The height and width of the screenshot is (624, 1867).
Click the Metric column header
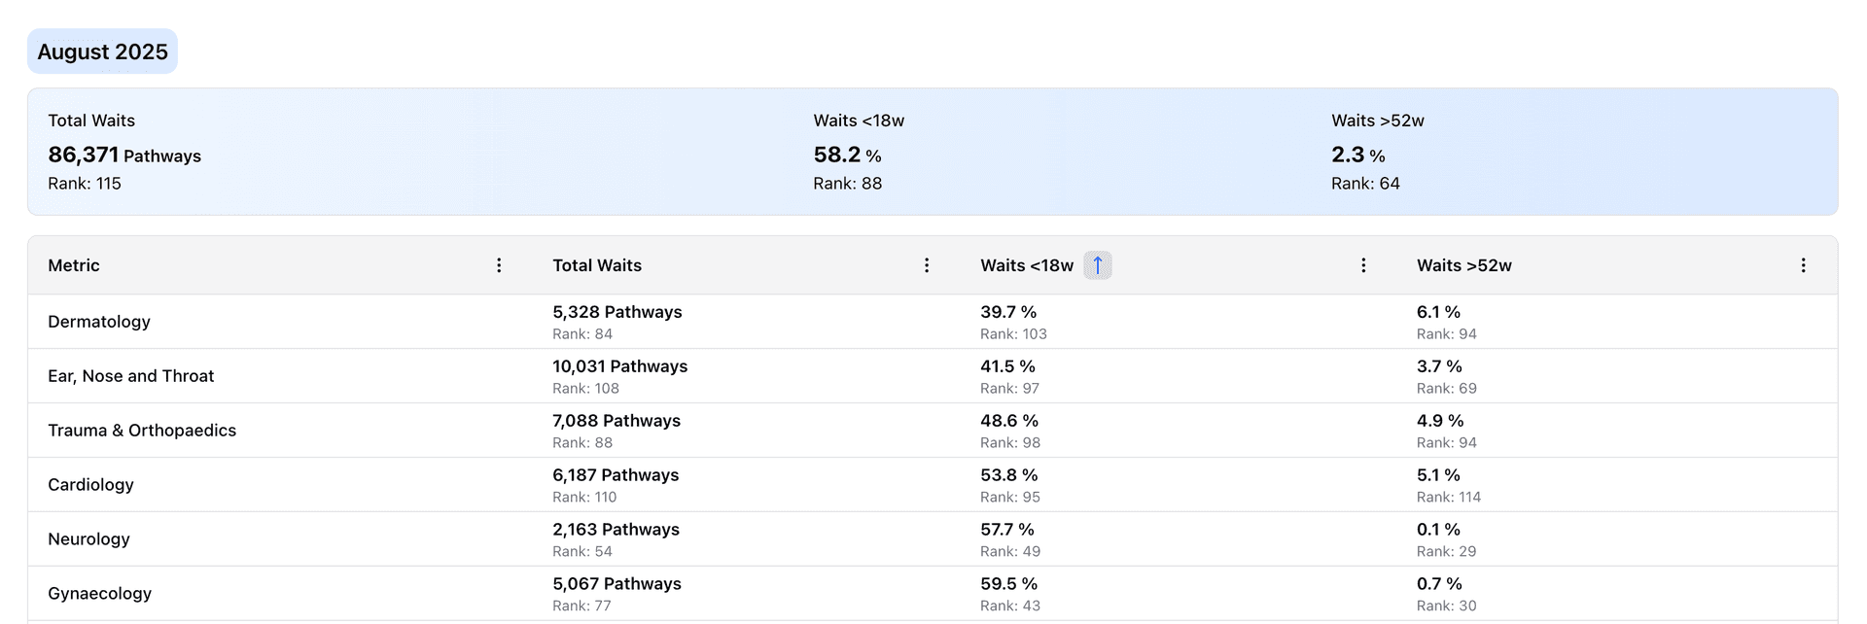74,265
